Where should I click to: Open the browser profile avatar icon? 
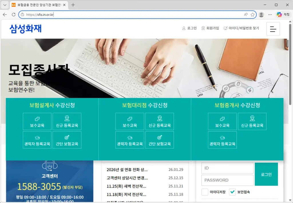tap(261, 15)
